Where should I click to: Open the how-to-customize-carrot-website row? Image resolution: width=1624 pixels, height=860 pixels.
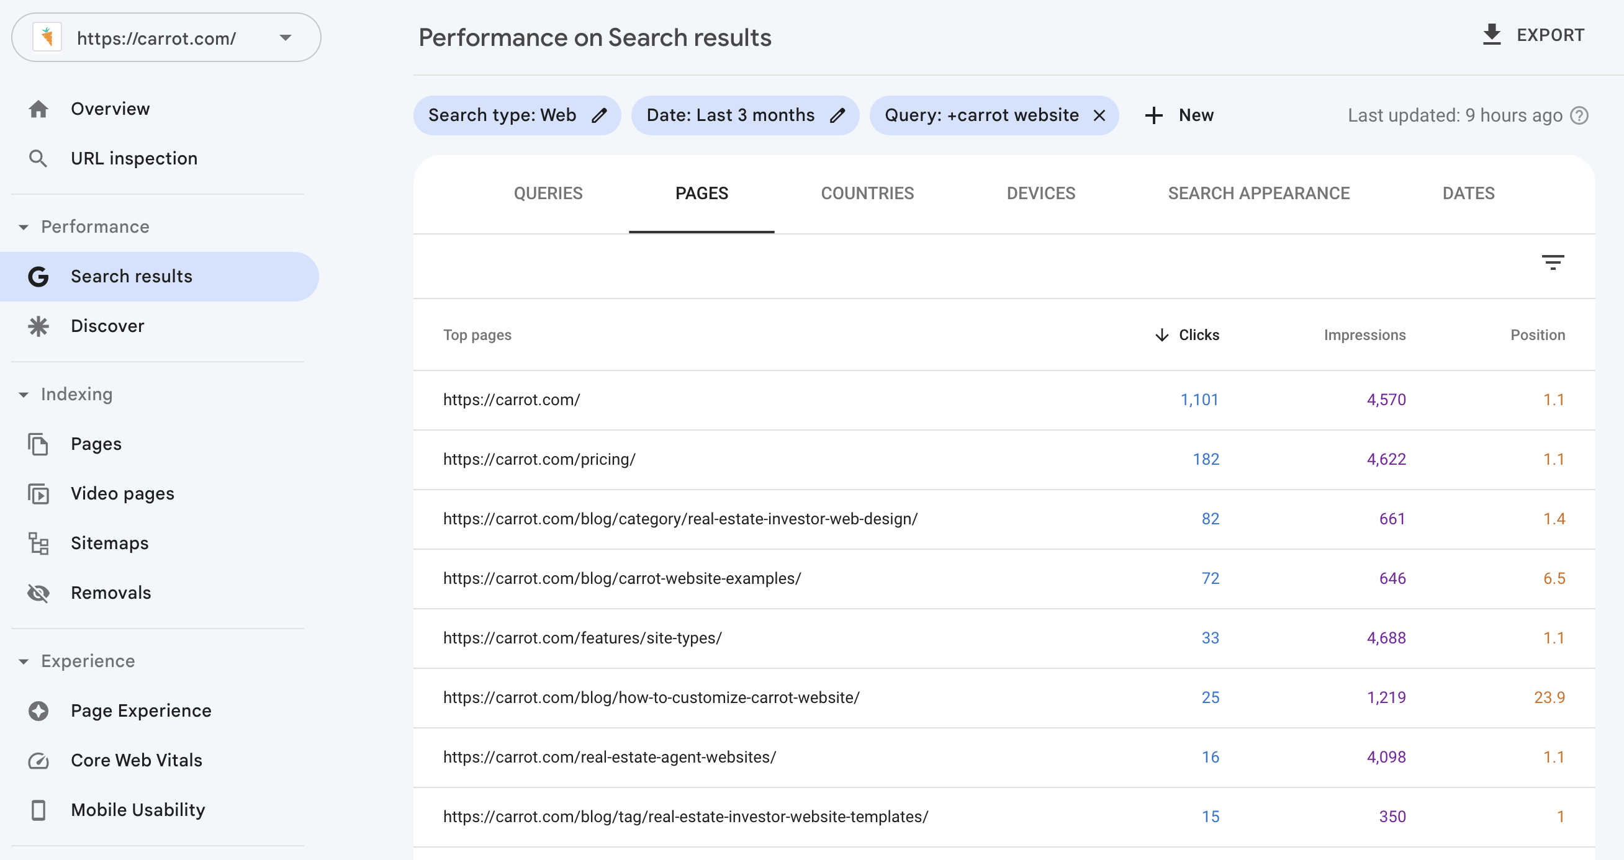click(1004, 698)
